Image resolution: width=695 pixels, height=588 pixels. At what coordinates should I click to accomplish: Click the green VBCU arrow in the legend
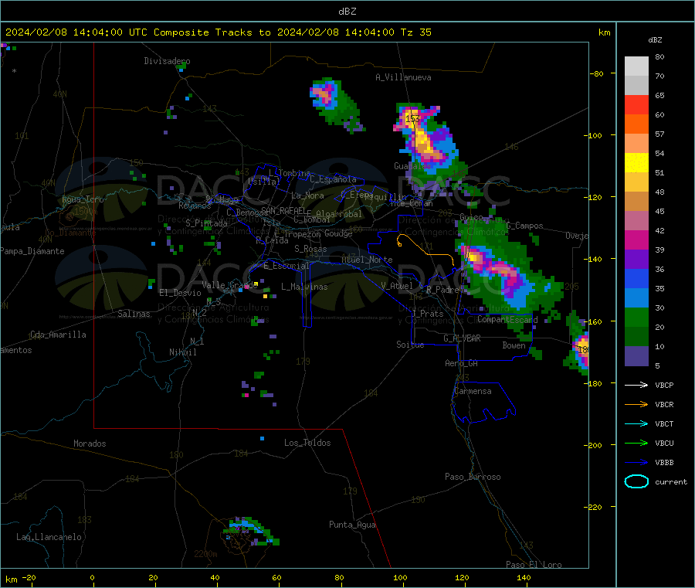(x=636, y=443)
